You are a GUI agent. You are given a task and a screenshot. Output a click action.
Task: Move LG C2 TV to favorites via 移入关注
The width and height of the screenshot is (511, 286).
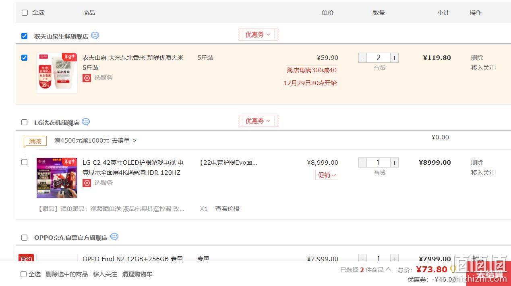coord(483,172)
